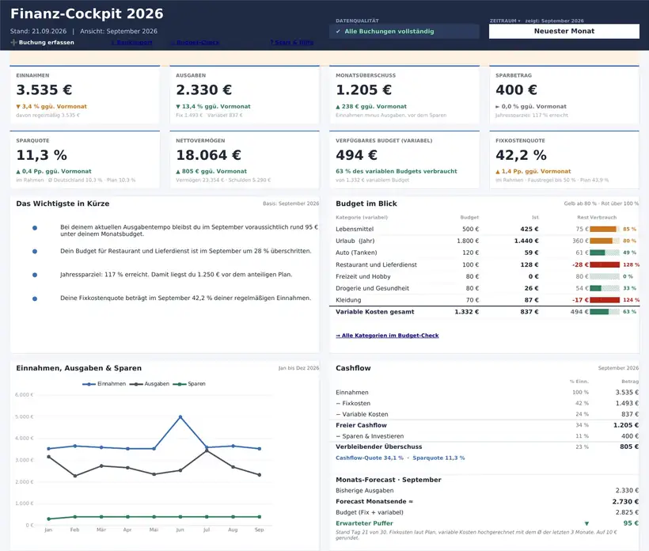Click the Budget column header
The height and width of the screenshot is (551, 649).
click(x=469, y=218)
